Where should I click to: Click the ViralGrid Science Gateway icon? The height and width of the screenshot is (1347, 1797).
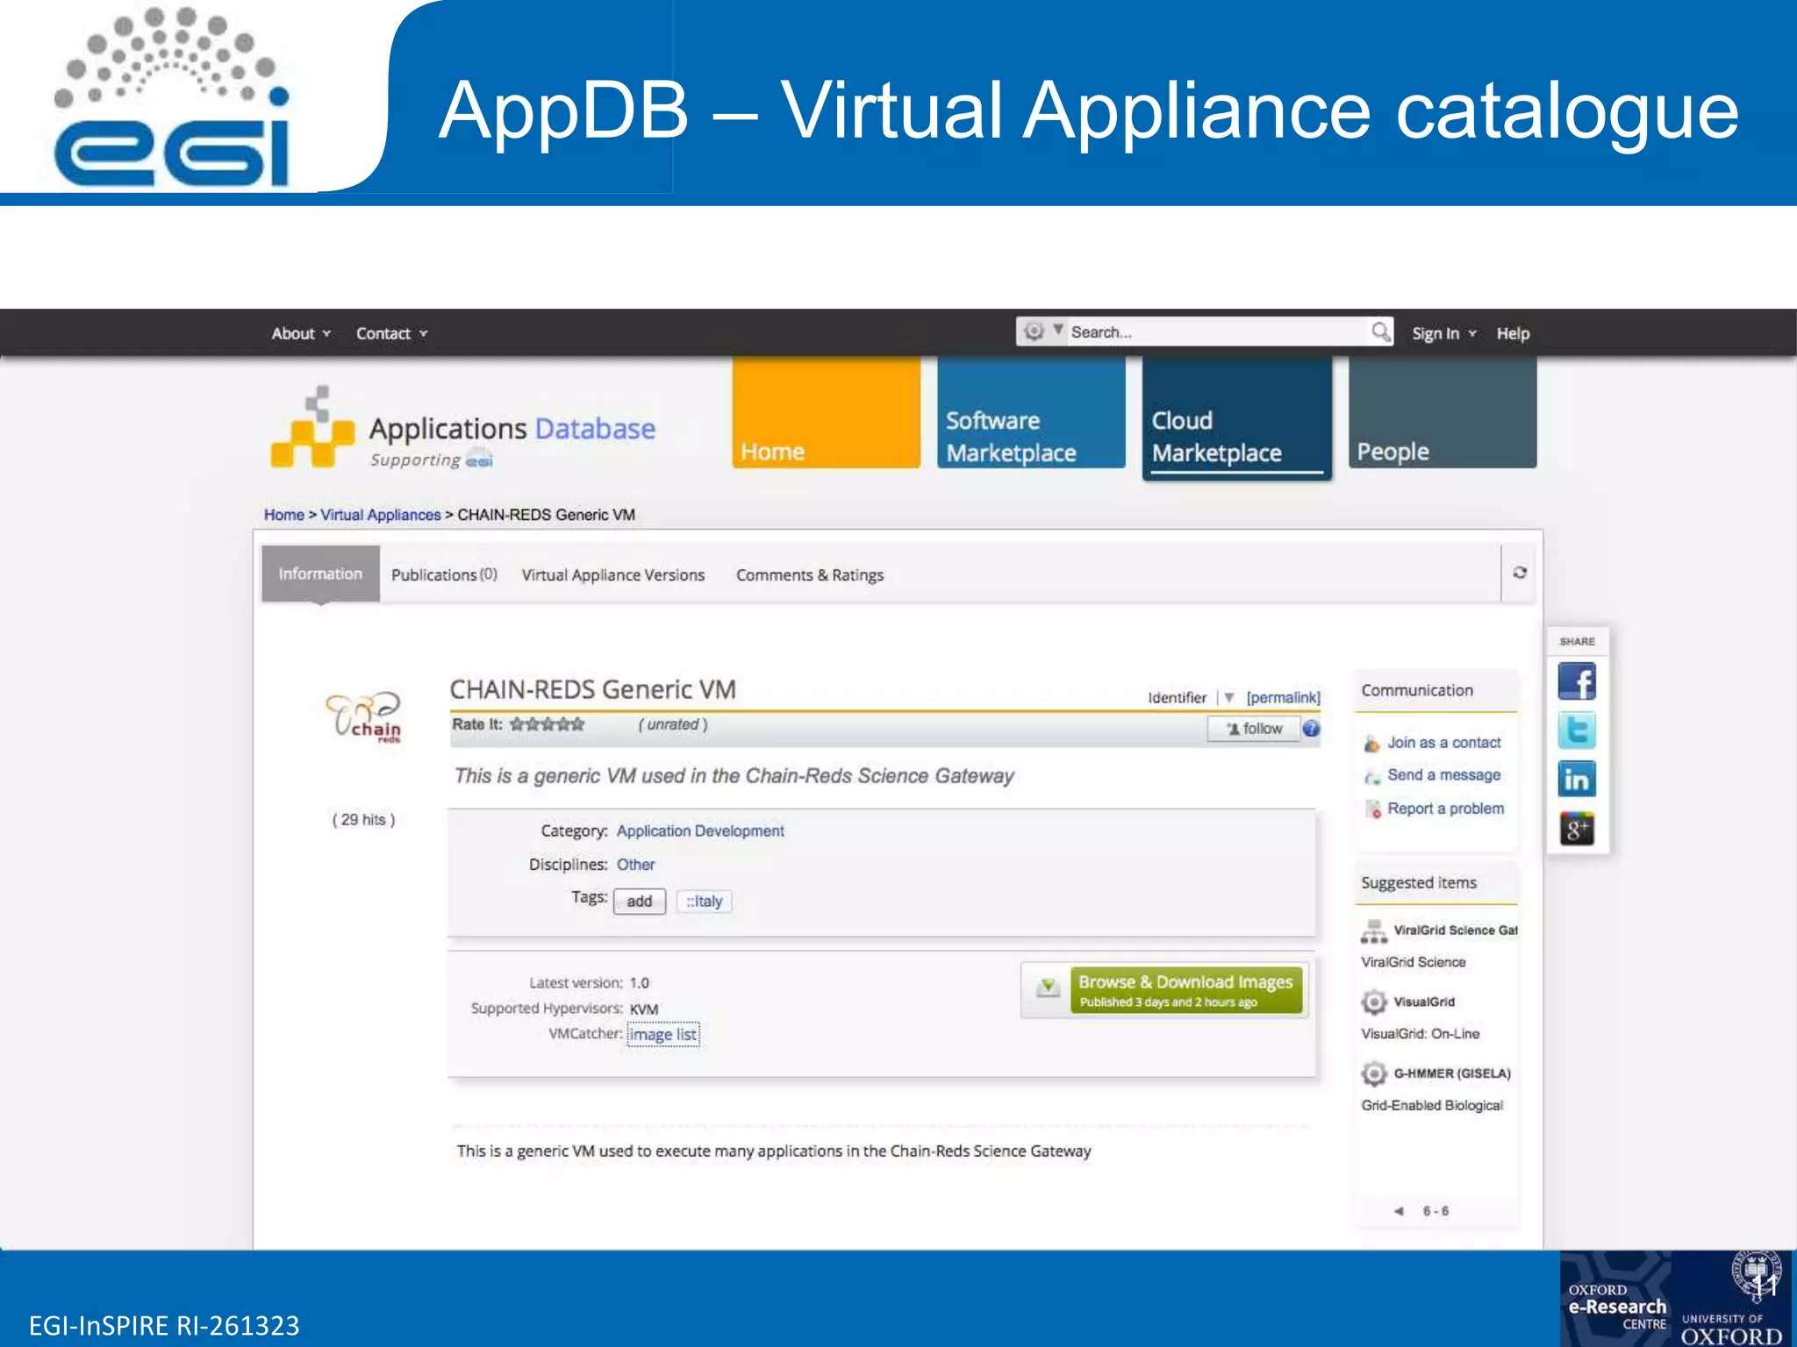click(1373, 930)
